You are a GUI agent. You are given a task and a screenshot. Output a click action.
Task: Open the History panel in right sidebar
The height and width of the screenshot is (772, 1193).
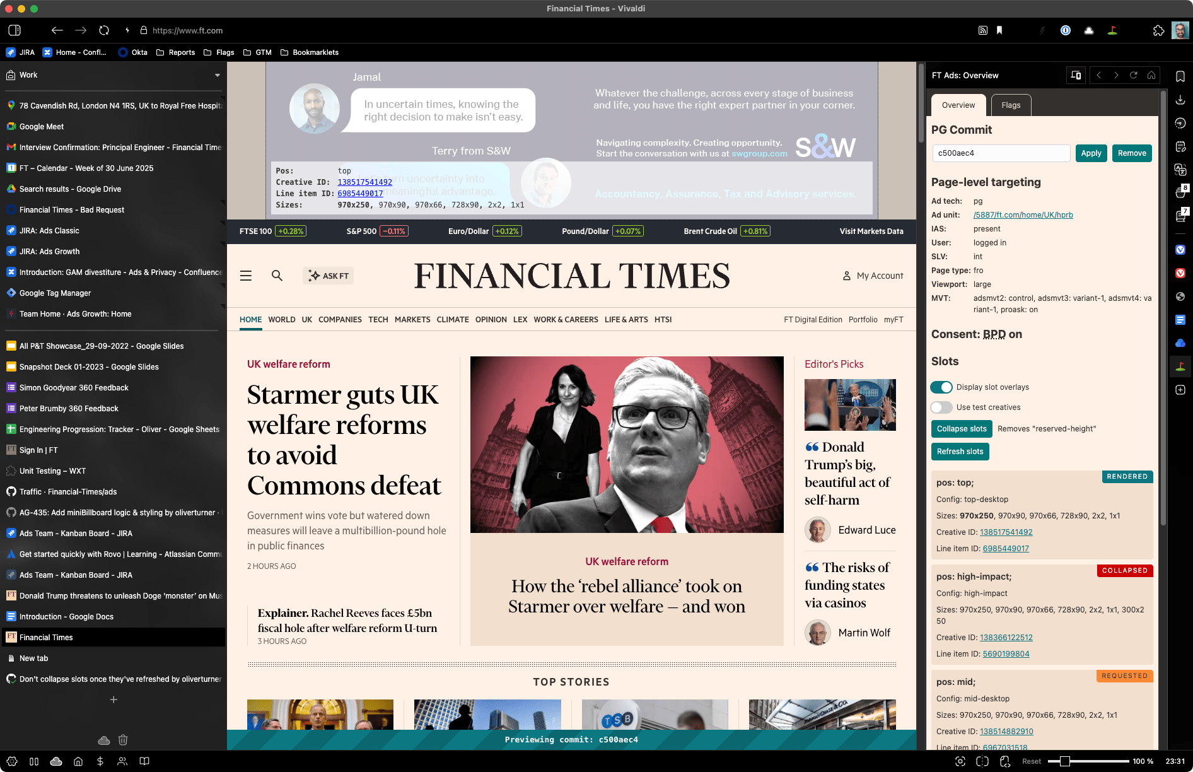tap(1180, 123)
